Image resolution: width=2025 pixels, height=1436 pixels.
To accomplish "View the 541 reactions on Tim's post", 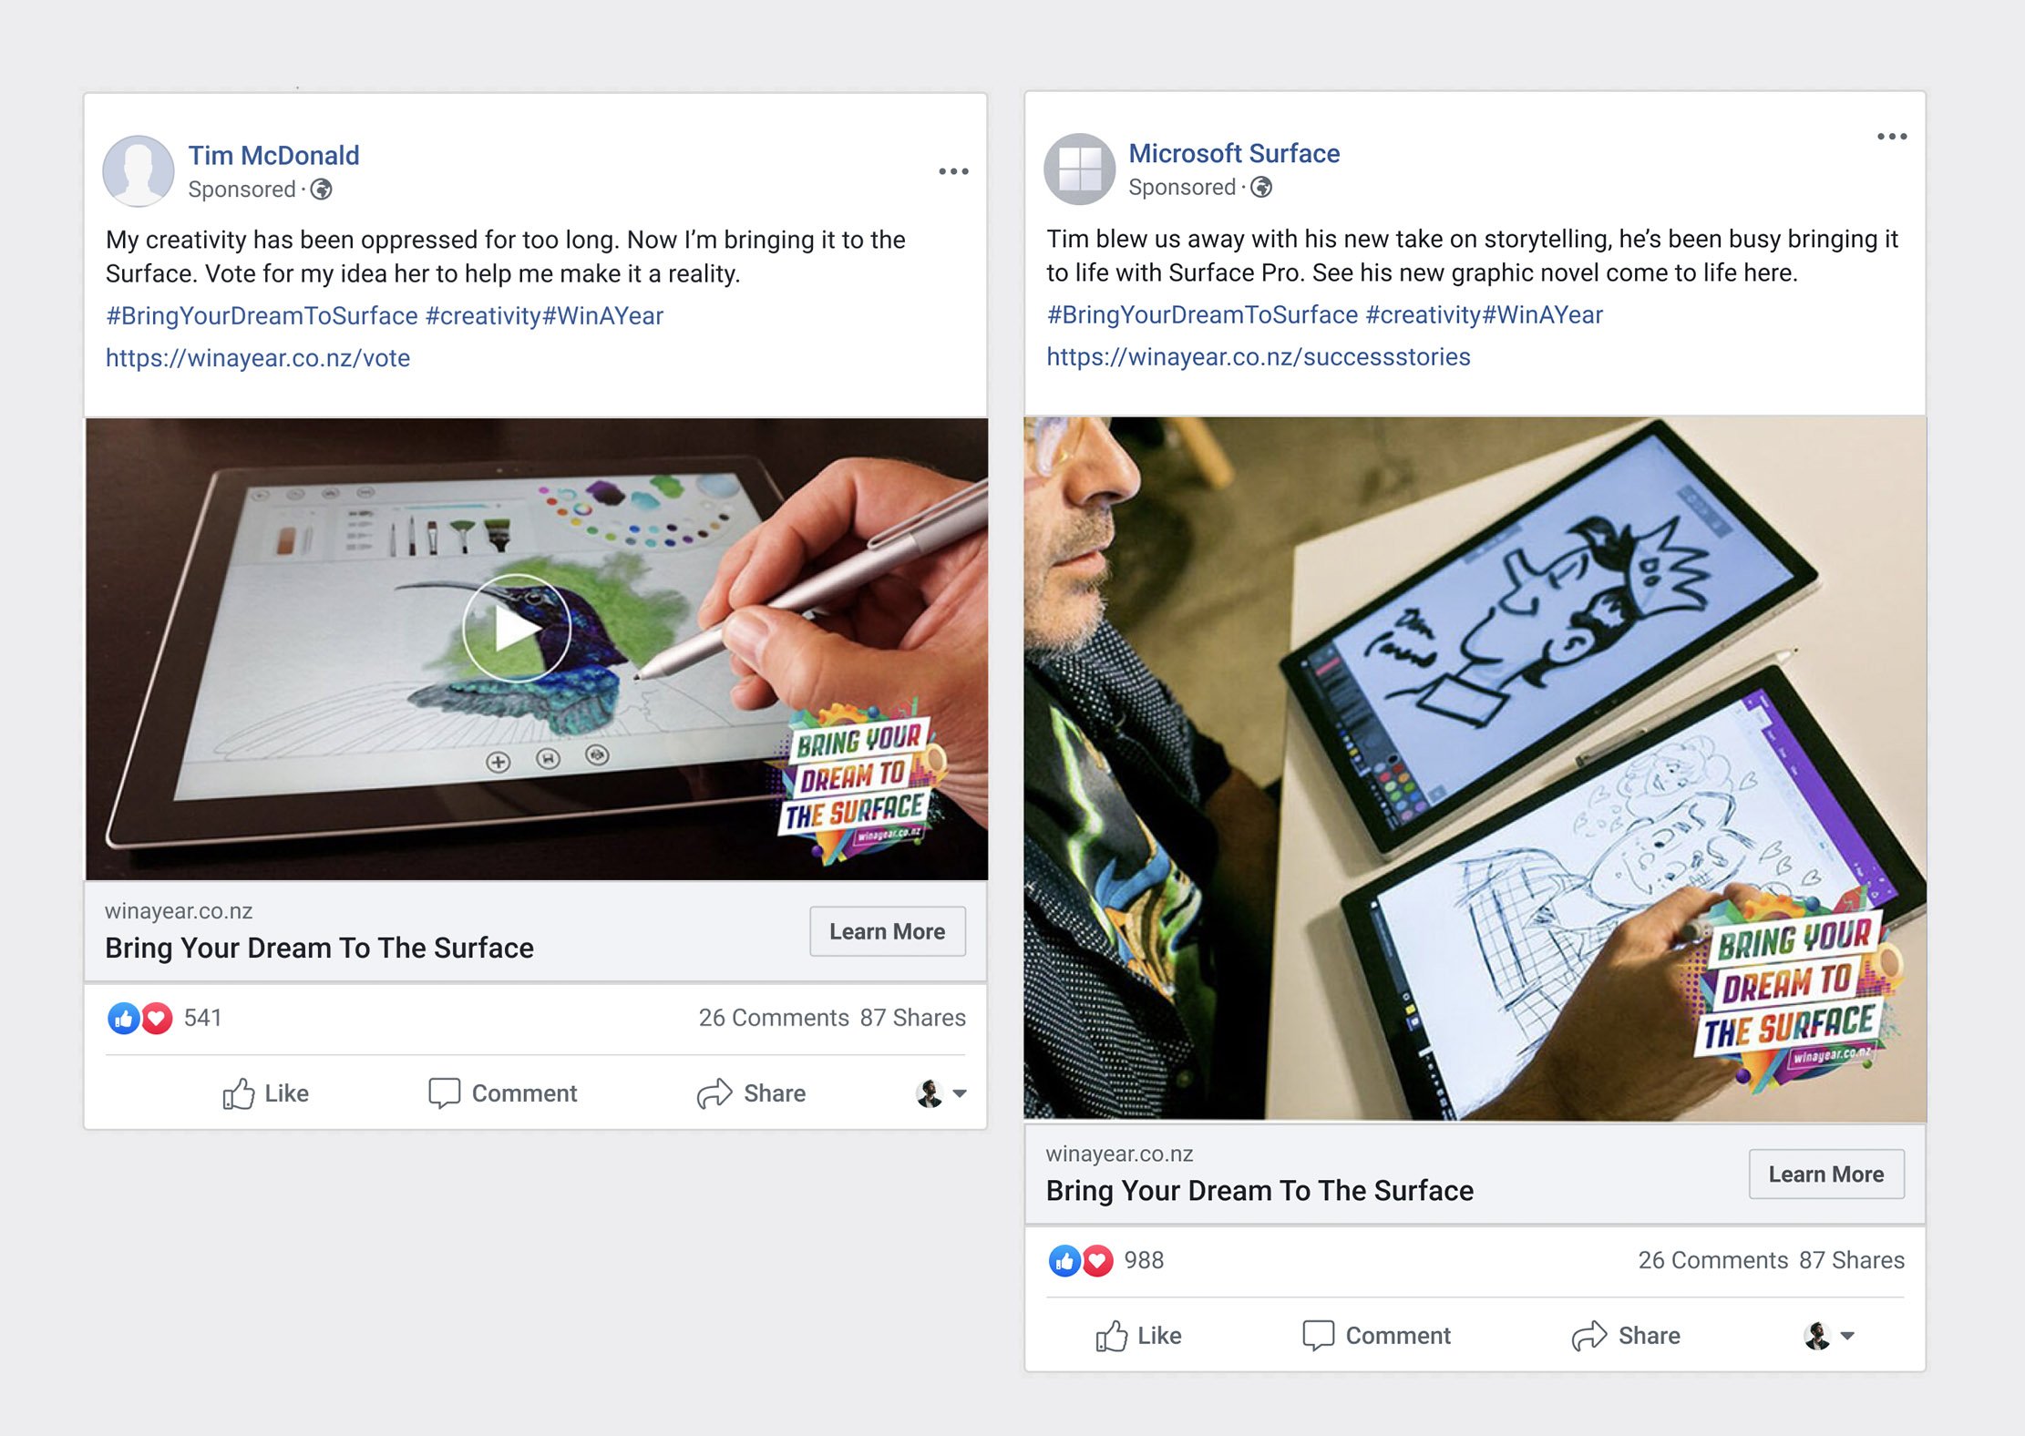I will click(x=164, y=1018).
